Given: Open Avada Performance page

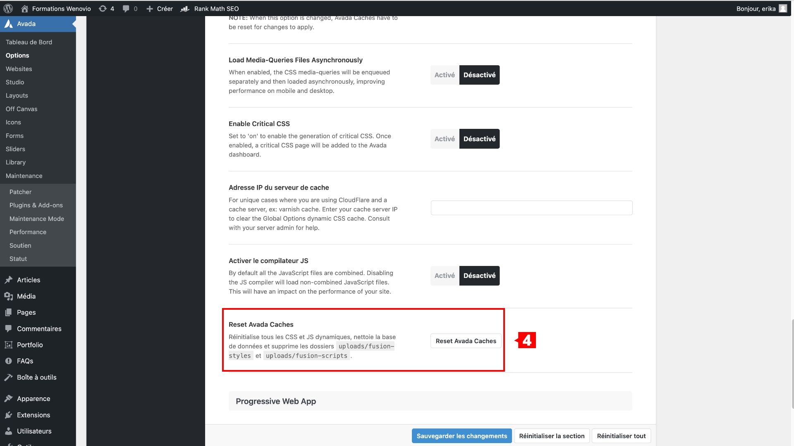Looking at the screenshot, I should tap(28, 232).
